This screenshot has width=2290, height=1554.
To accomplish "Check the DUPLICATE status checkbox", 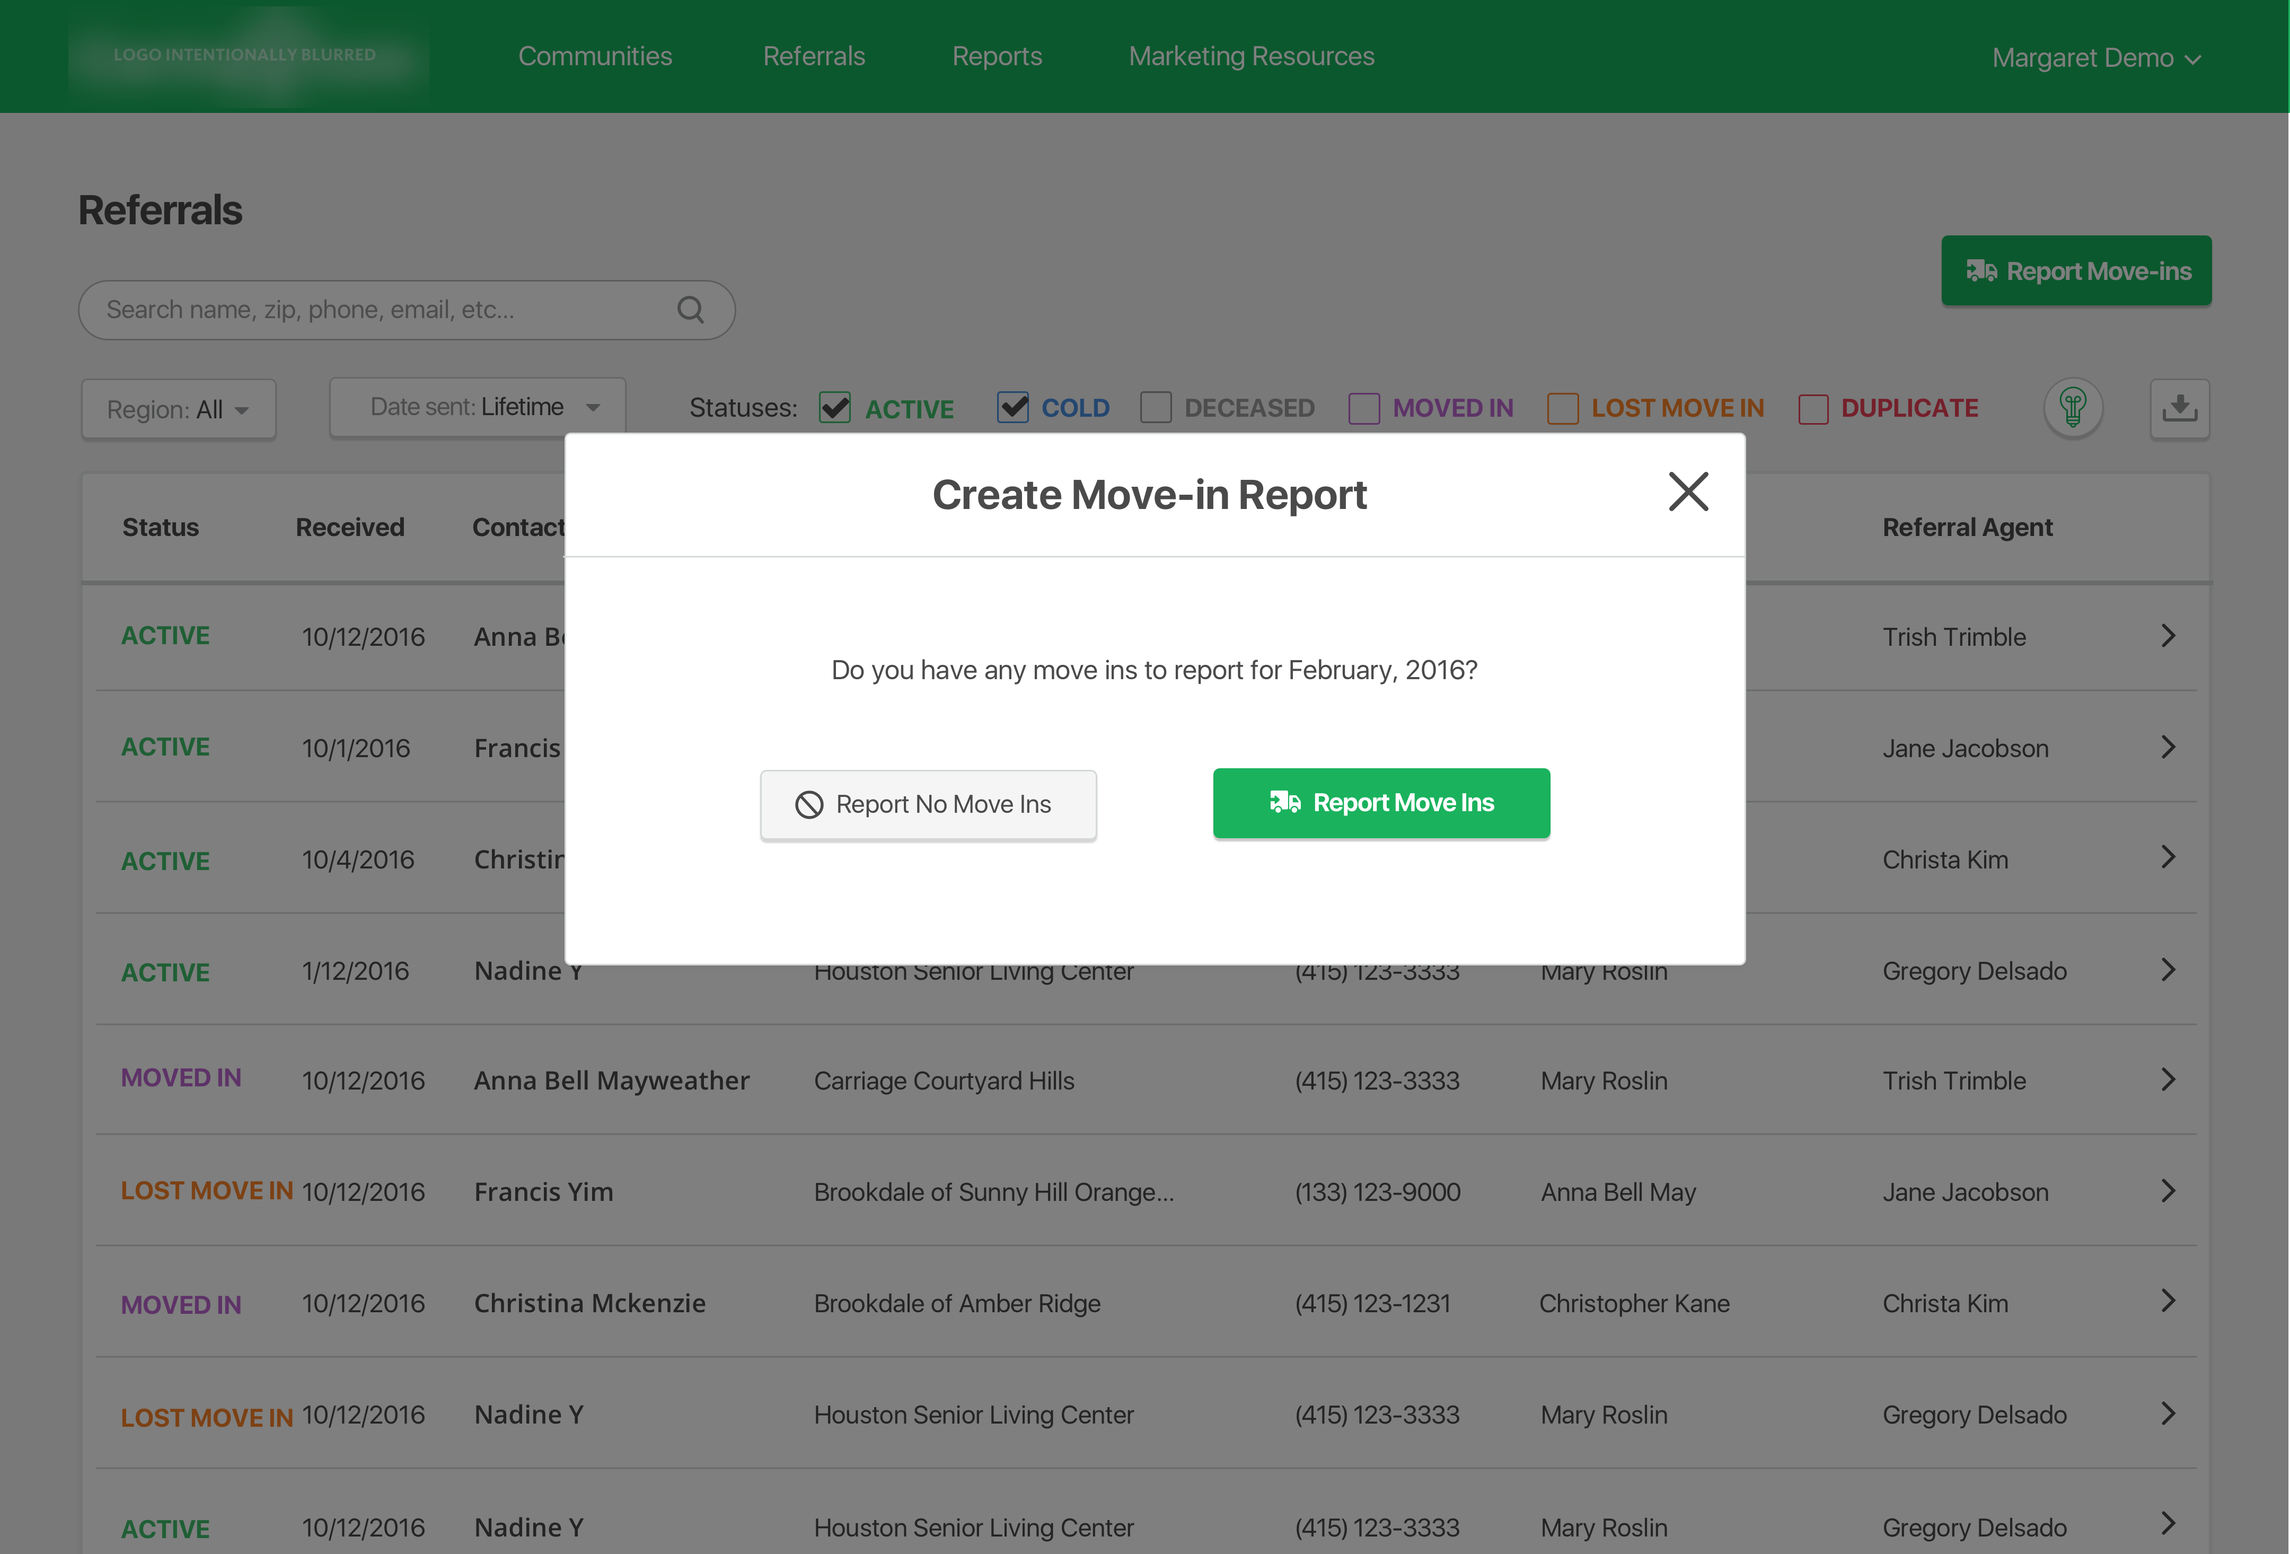I will 1812,408.
